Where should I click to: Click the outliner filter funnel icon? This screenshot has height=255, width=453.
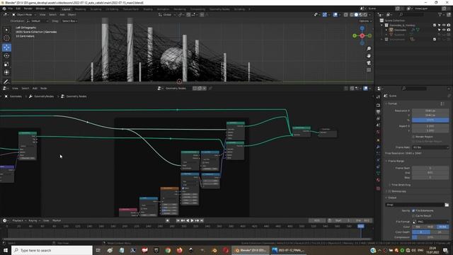(x=440, y=14)
